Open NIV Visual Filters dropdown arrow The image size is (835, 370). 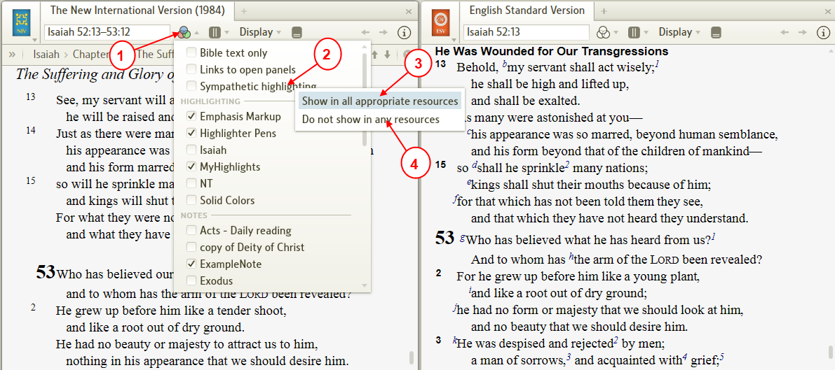(196, 33)
